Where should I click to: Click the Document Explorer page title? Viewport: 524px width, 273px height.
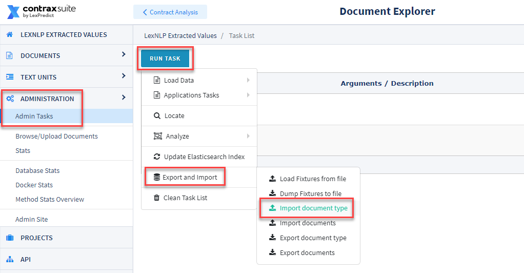tap(387, 11)
